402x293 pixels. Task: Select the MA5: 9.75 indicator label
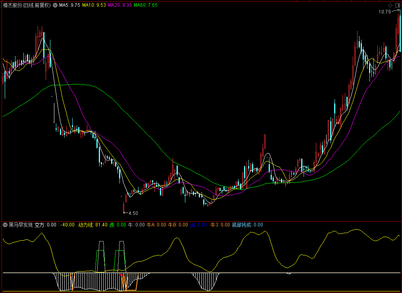(69, 5)
